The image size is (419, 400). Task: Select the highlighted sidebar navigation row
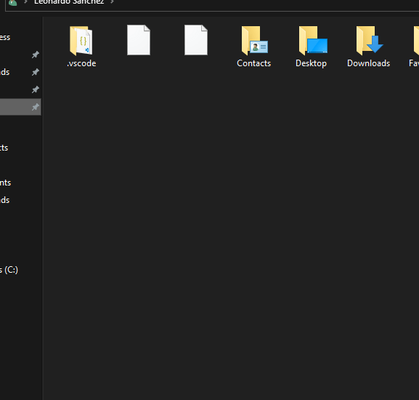(20, 107)
